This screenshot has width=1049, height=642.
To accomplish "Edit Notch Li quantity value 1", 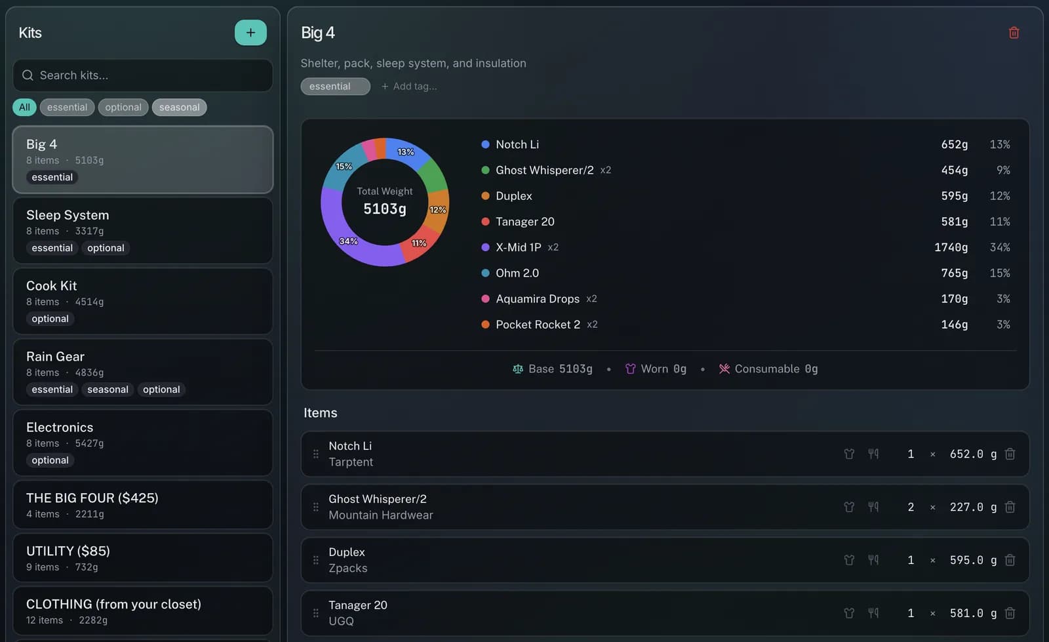I will coord(911,454).
